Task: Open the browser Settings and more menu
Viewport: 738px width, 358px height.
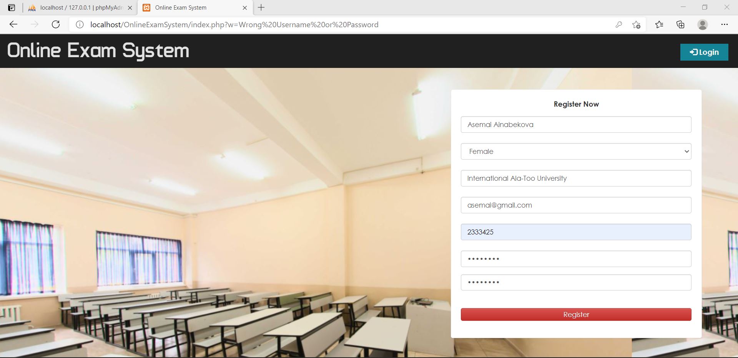Action: [725, 25]
